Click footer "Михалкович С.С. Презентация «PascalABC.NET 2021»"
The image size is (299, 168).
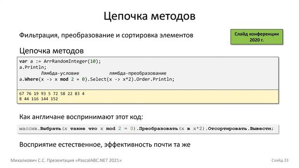click(66, 161)
